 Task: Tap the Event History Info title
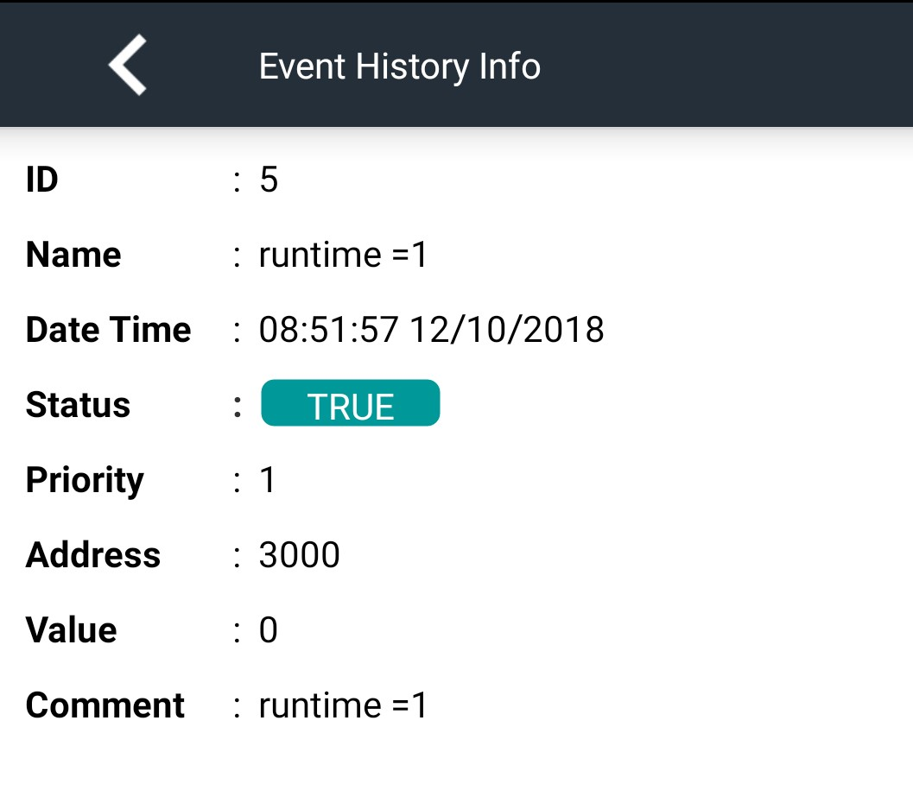(x=399, y=66)
